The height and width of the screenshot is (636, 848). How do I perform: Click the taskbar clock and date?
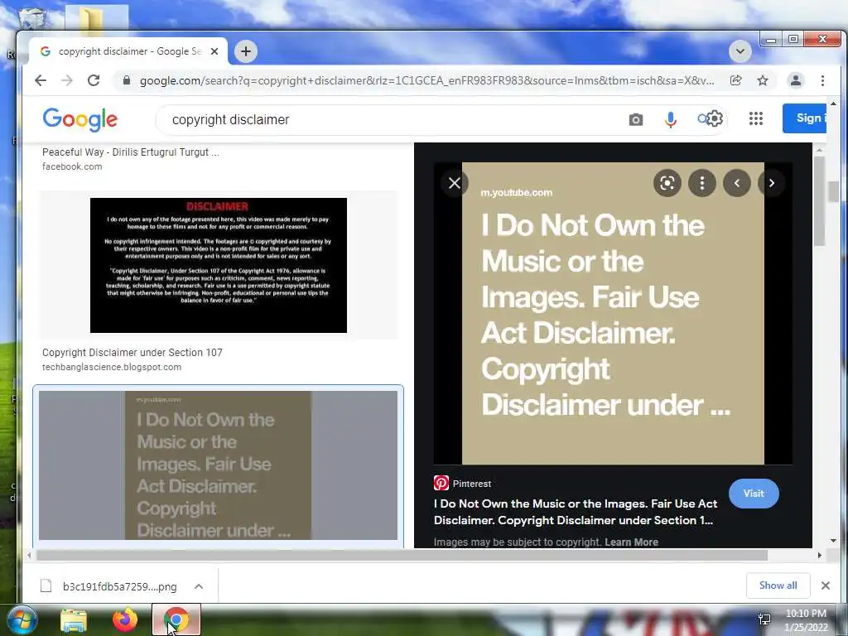pos(806,620)
